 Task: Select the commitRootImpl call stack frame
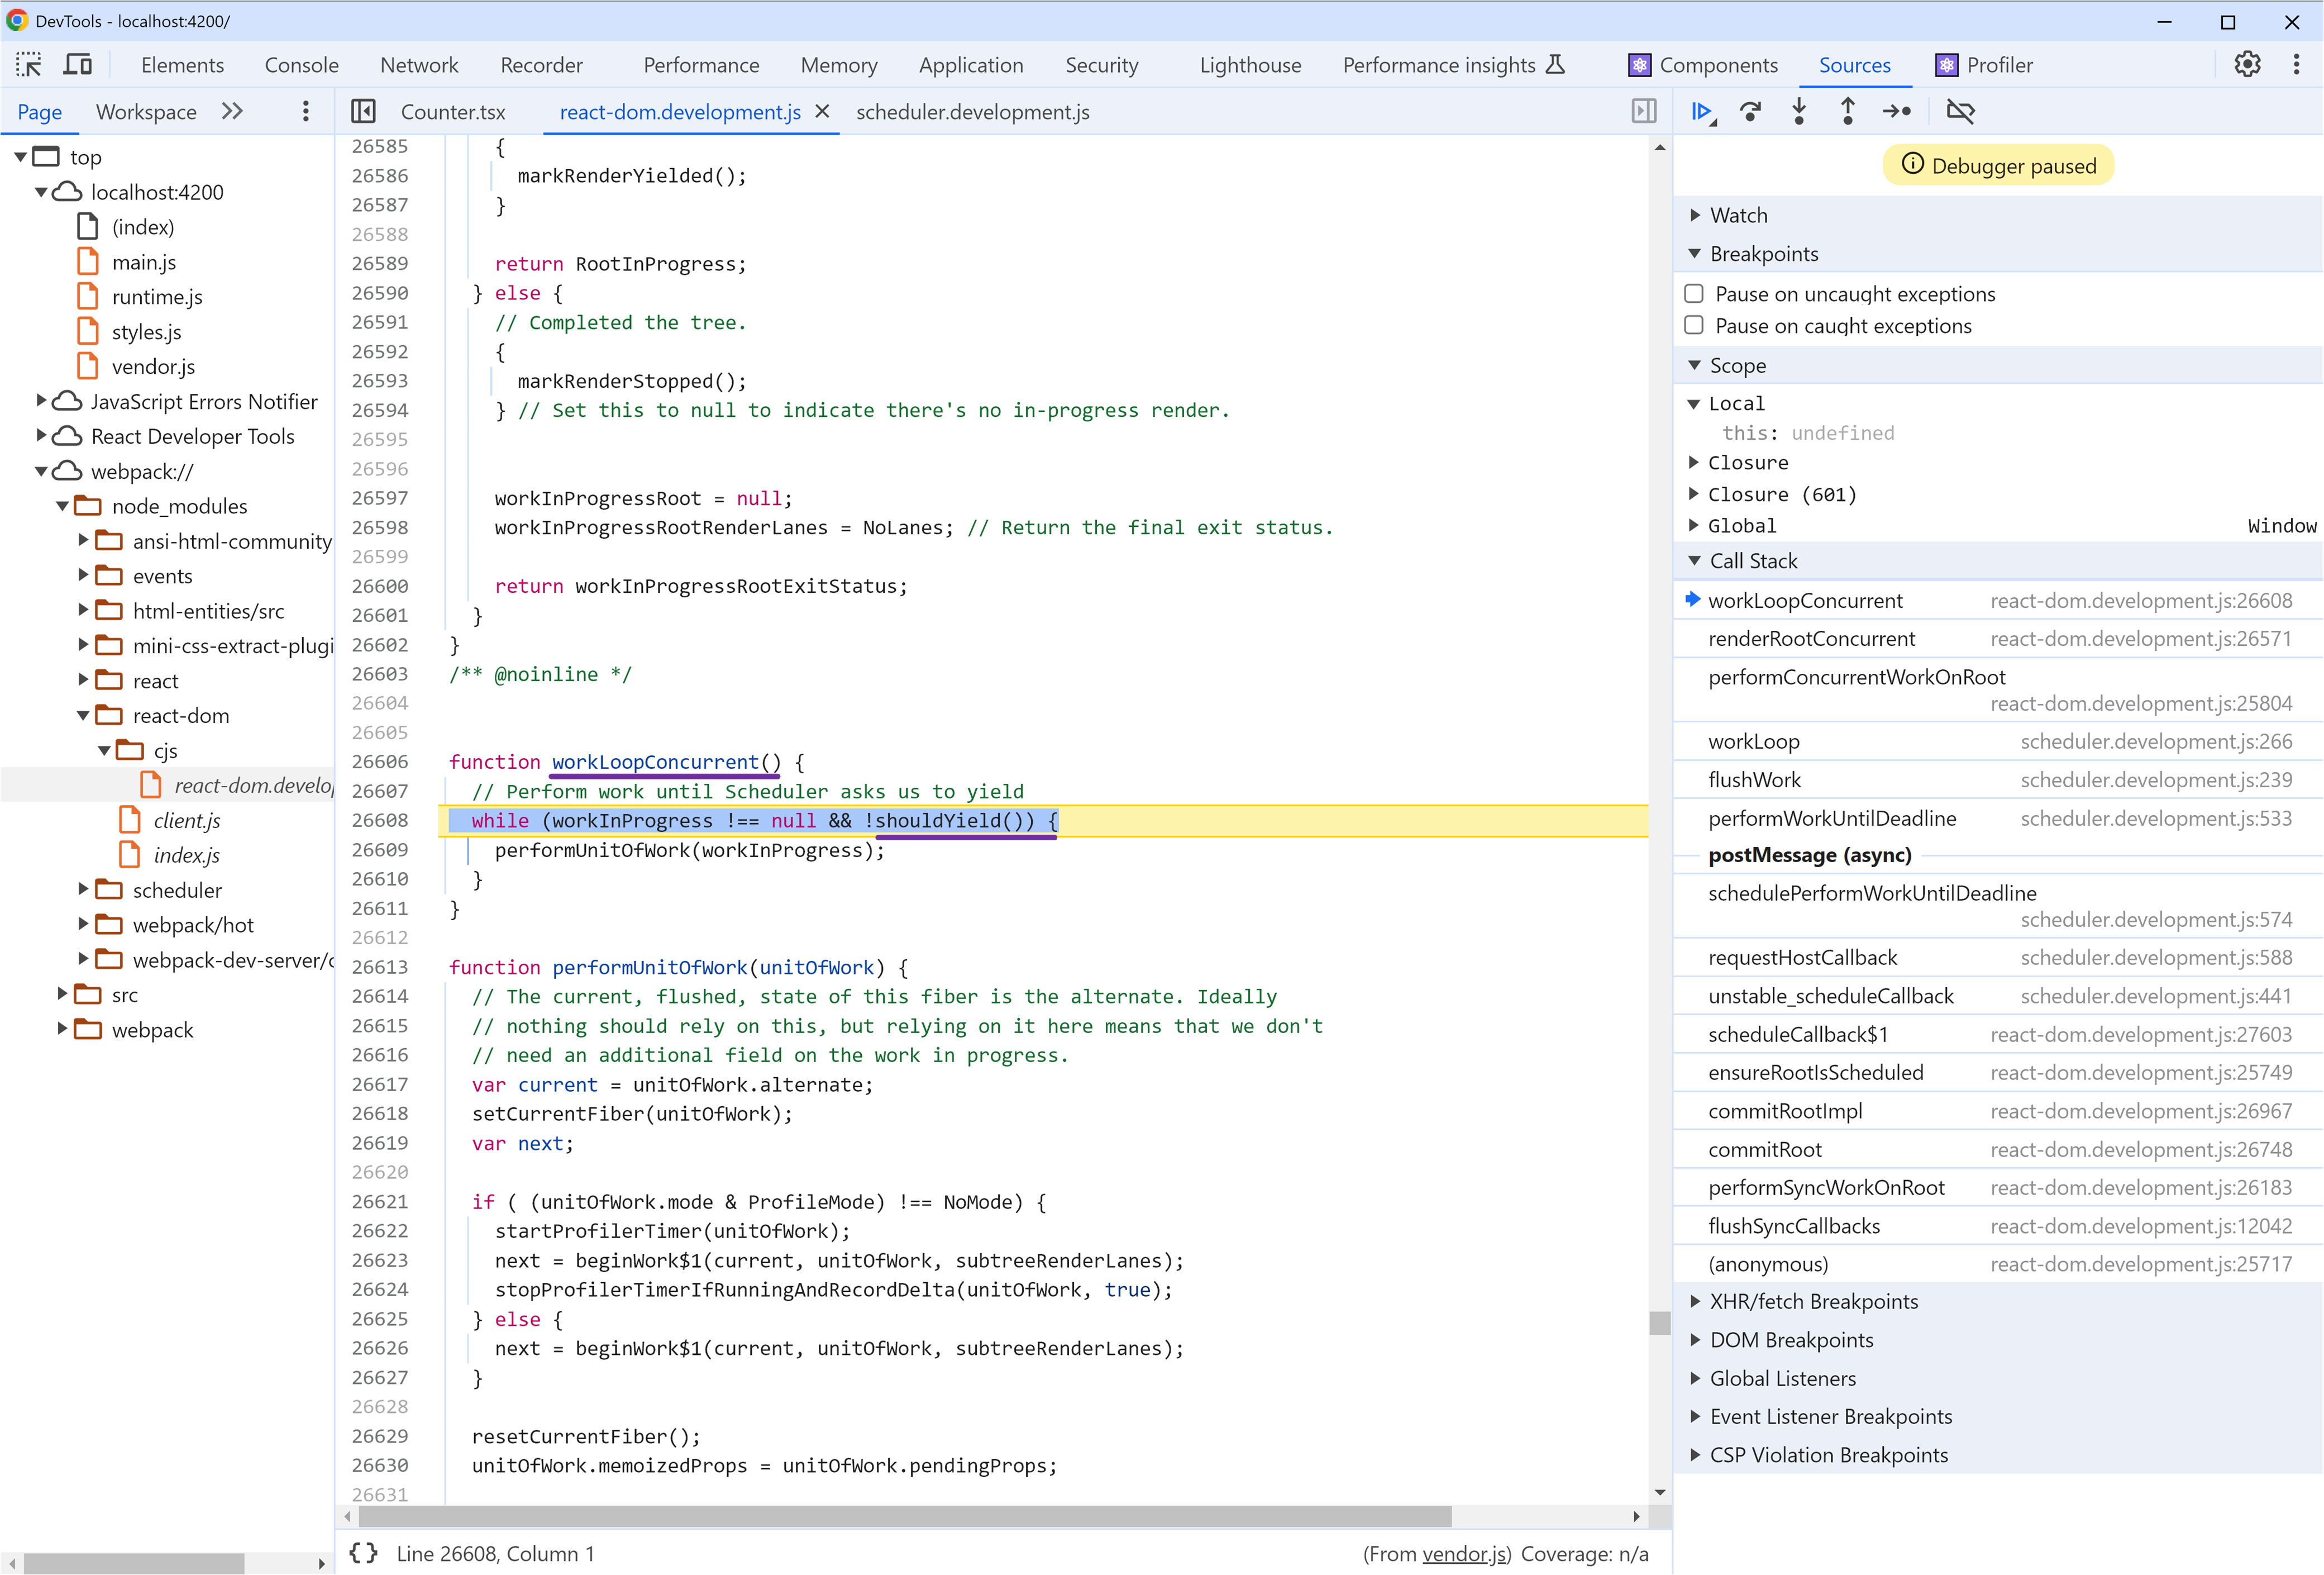pyautogui.click(x=1998, y=1111)
